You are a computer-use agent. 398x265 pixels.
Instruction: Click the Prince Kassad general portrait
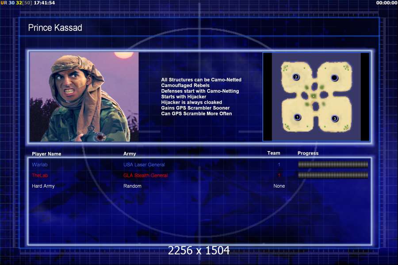tap(84, 97)
